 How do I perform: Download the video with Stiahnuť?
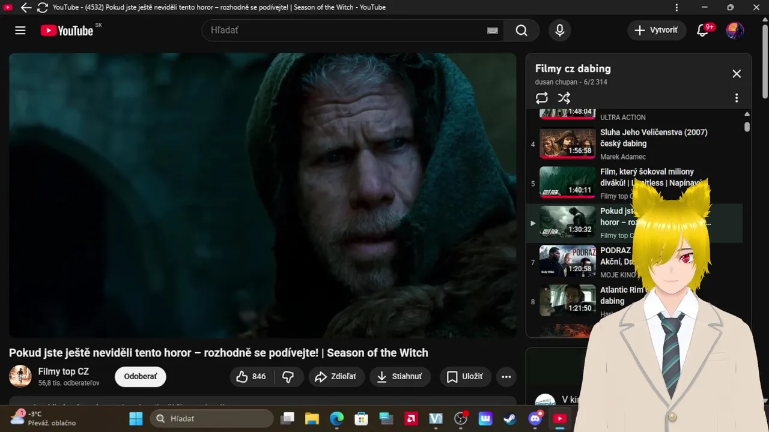pos(400,377)
